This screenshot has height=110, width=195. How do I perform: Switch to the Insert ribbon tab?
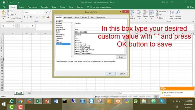(x=21, y=7)
